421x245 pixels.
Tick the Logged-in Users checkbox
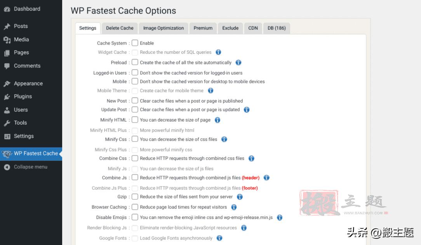point(135,72)
